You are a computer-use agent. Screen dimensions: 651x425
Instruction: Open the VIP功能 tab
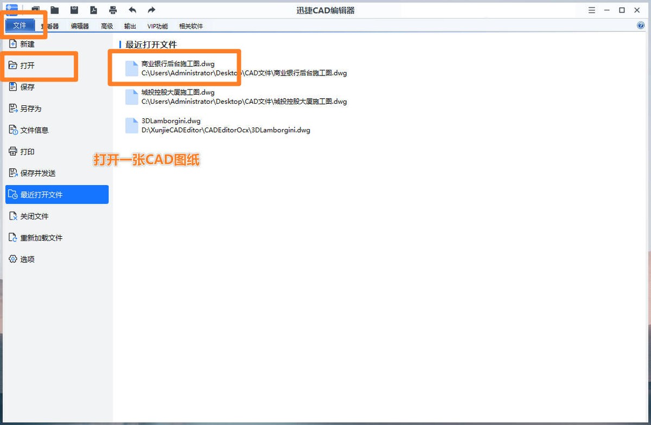(x=157, y=26)
